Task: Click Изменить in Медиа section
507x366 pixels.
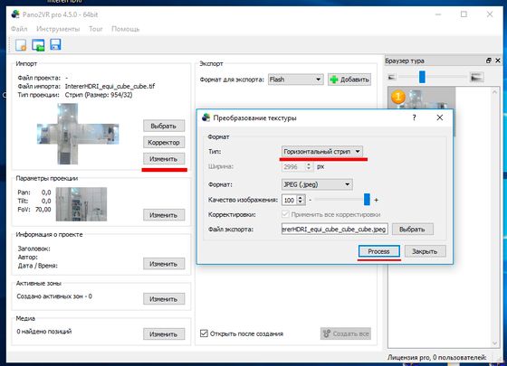Action: click(164, 334)
